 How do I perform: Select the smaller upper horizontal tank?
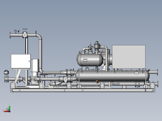pos(90,60)
